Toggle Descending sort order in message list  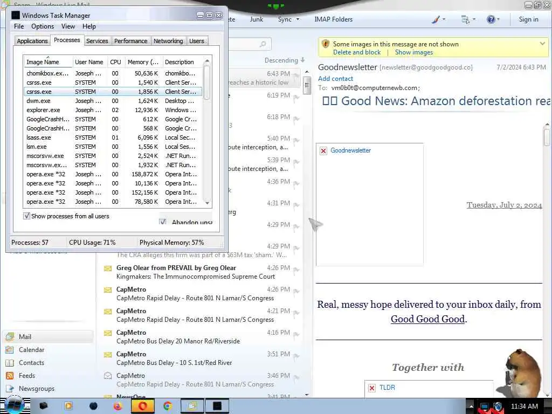(x=285, y=60)
